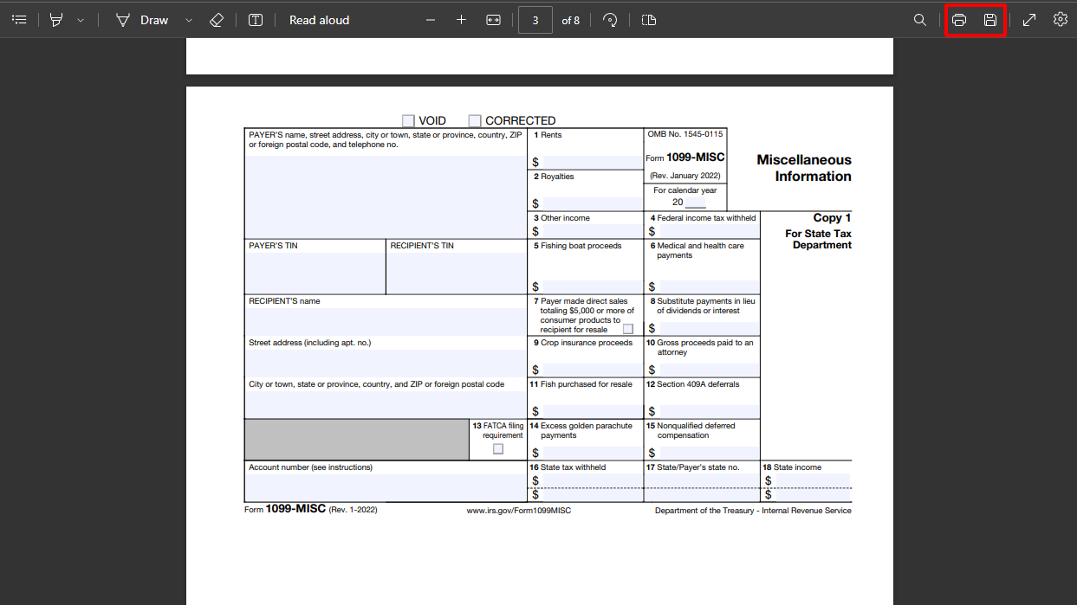Click the Account number field
The height and width of the screenshot is (605, 1077).
coord(386,486)
